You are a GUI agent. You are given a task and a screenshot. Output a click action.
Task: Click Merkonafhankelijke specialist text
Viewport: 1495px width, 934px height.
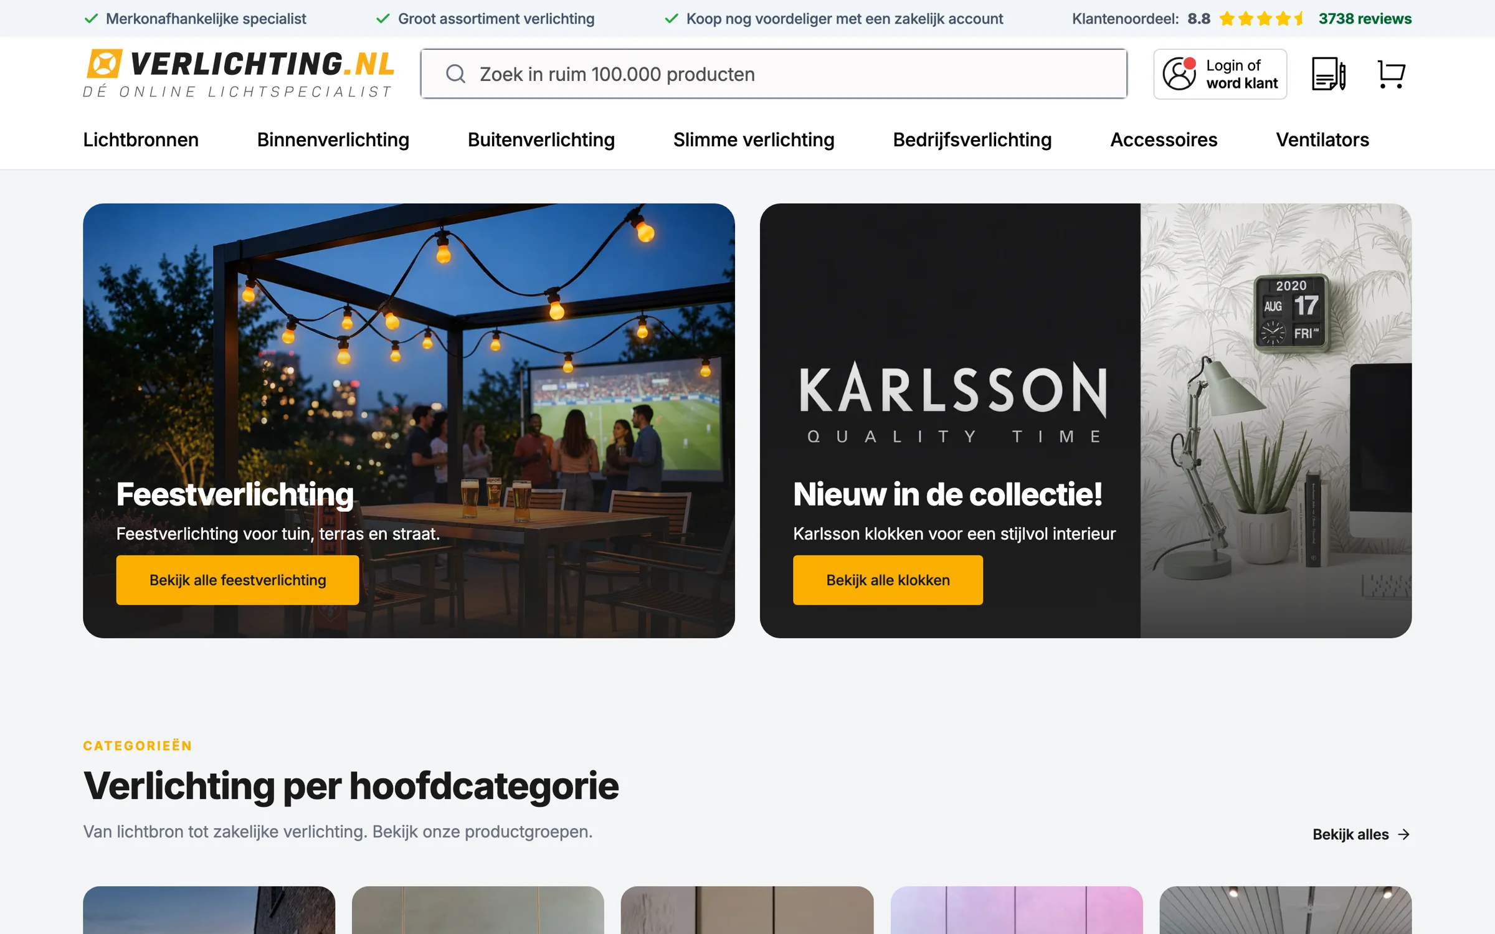206,19
